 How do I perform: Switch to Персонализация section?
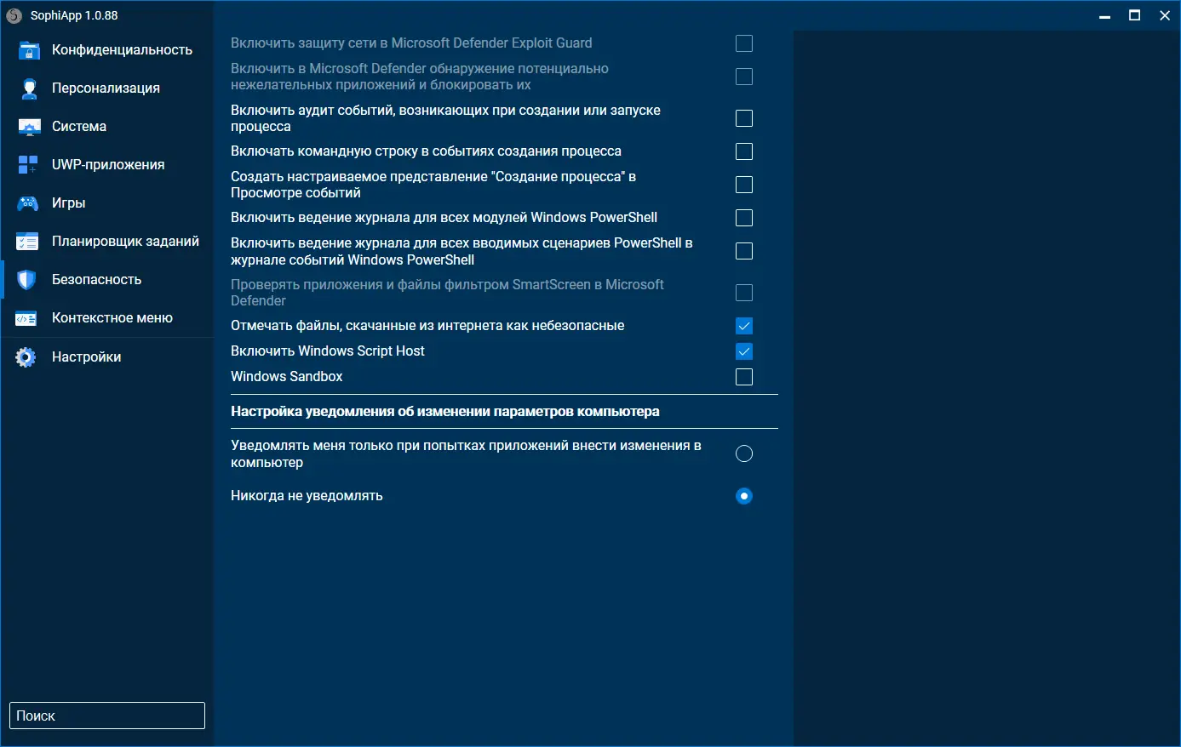(x=106, y=88)
